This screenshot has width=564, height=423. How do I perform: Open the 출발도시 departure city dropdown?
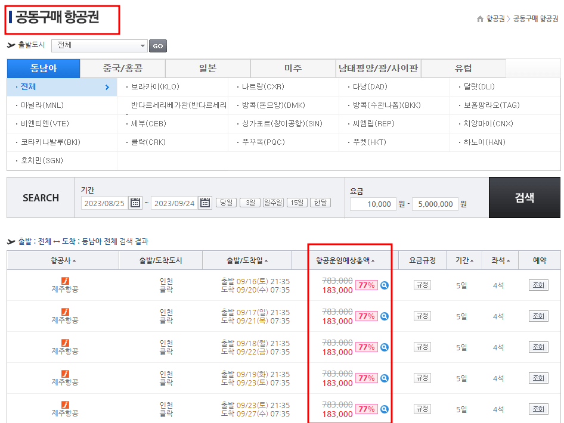point(99,45)
